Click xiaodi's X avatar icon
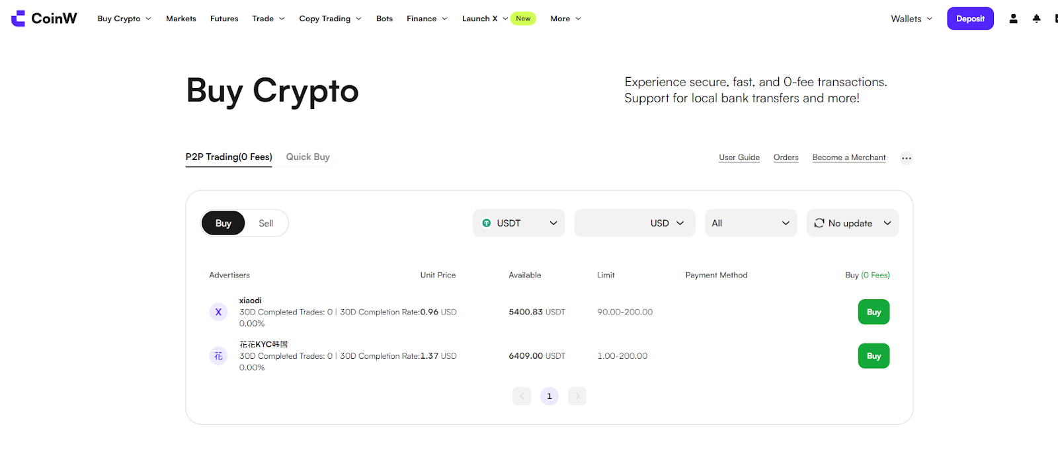This screenshot has height=469, width=1058. point(218,312)
